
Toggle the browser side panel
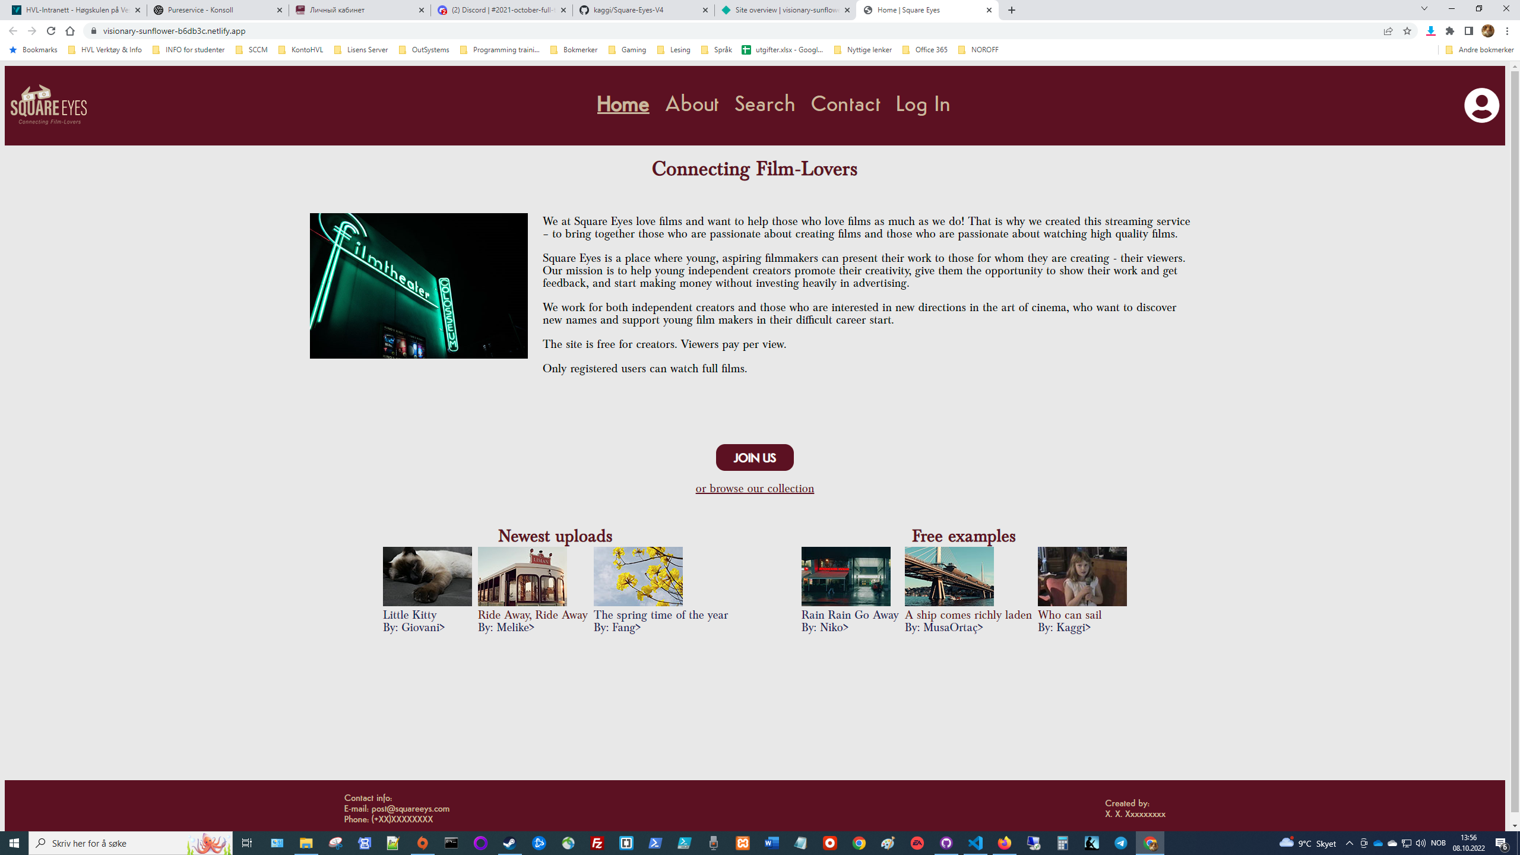tap(1468, 31)
